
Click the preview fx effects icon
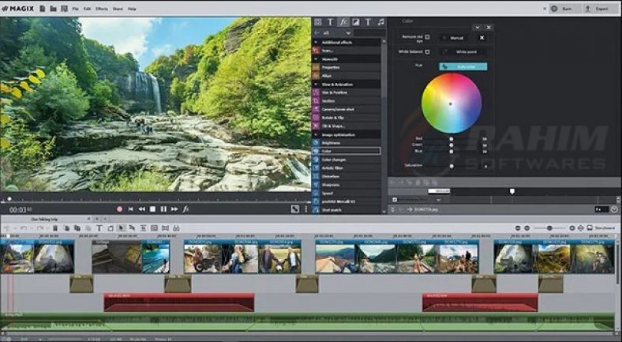tap(185, 209)
